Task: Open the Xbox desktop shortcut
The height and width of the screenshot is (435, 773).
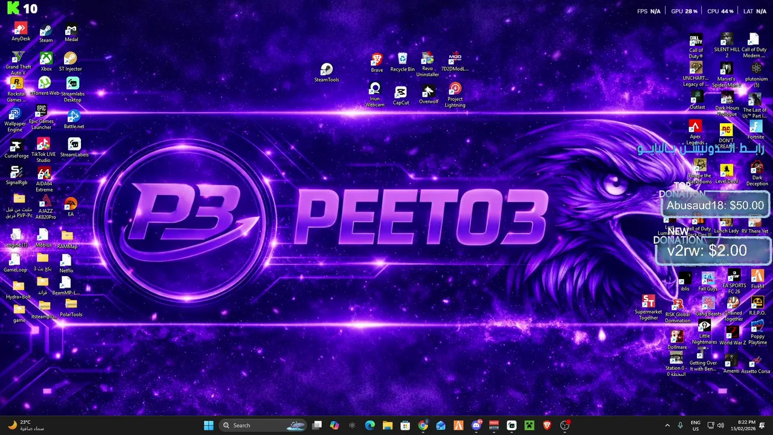Action: [x=46, y=62]
